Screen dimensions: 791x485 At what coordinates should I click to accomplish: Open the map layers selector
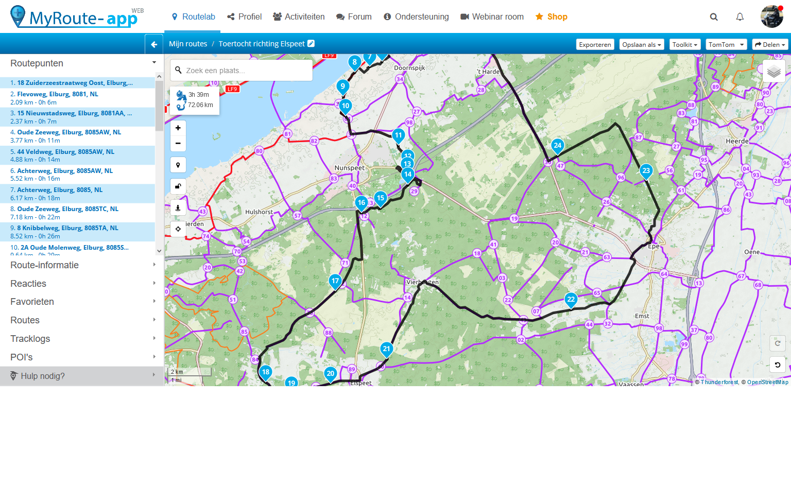click(x=774, y=71)
